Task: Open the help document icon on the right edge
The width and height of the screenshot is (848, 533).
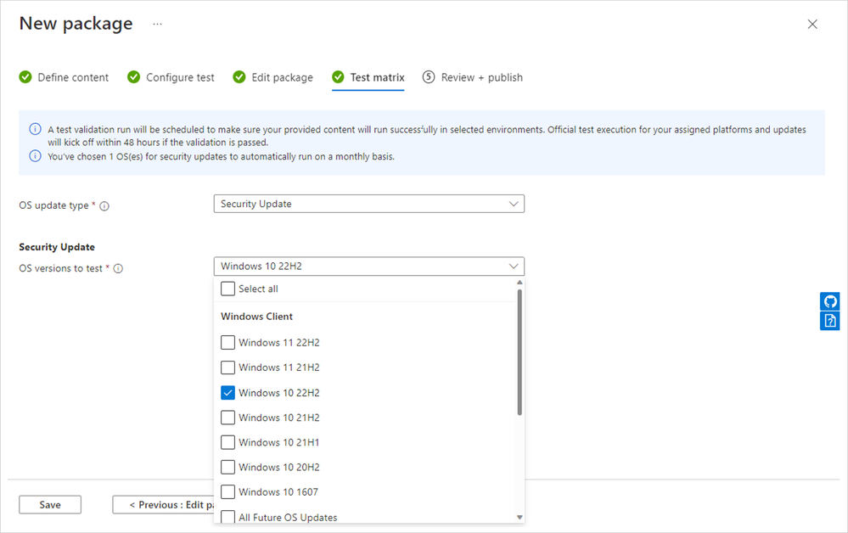Action: (x=829, y=321)
